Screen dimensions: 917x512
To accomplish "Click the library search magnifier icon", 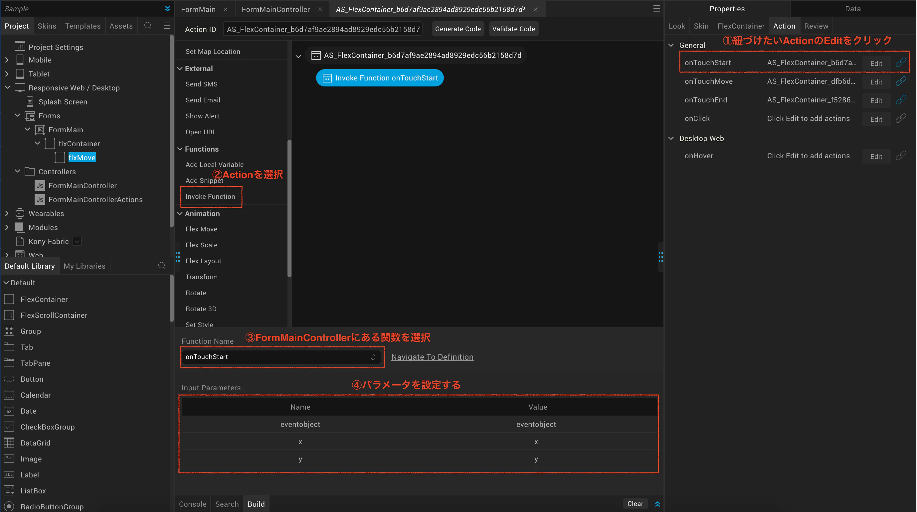I will (162, 266).
